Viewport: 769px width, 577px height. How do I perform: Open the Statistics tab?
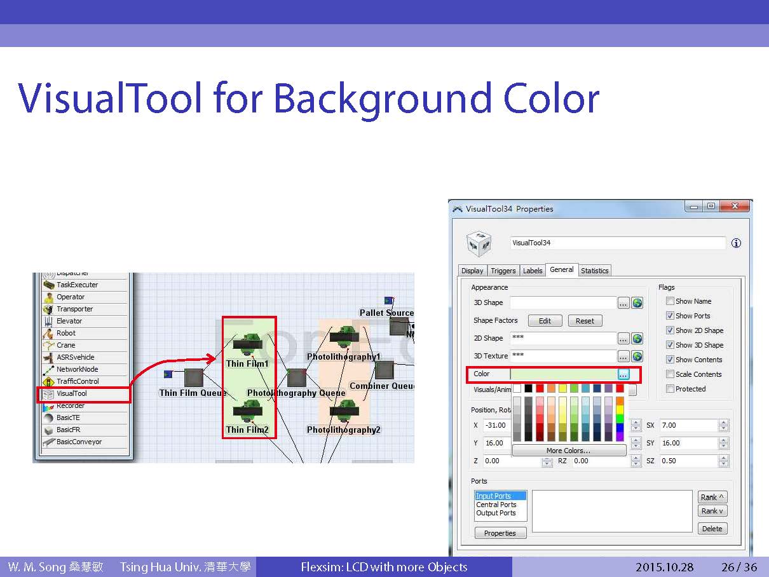tap(594, 271)
